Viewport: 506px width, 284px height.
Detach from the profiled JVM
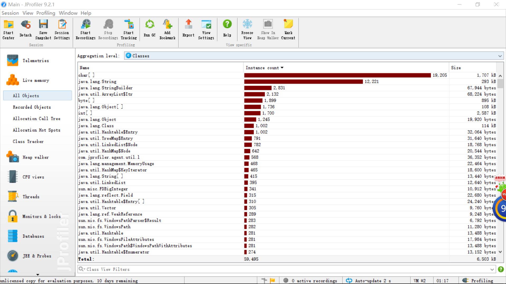[26, 30]
